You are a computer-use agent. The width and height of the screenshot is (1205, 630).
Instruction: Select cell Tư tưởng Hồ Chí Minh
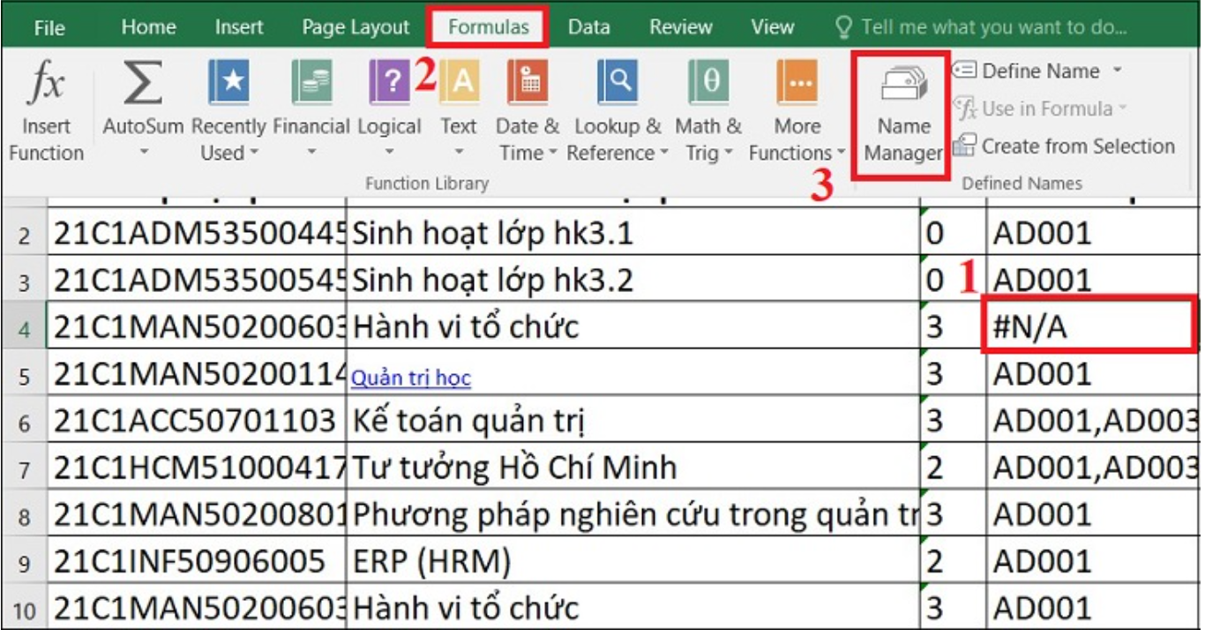(632, 468)
